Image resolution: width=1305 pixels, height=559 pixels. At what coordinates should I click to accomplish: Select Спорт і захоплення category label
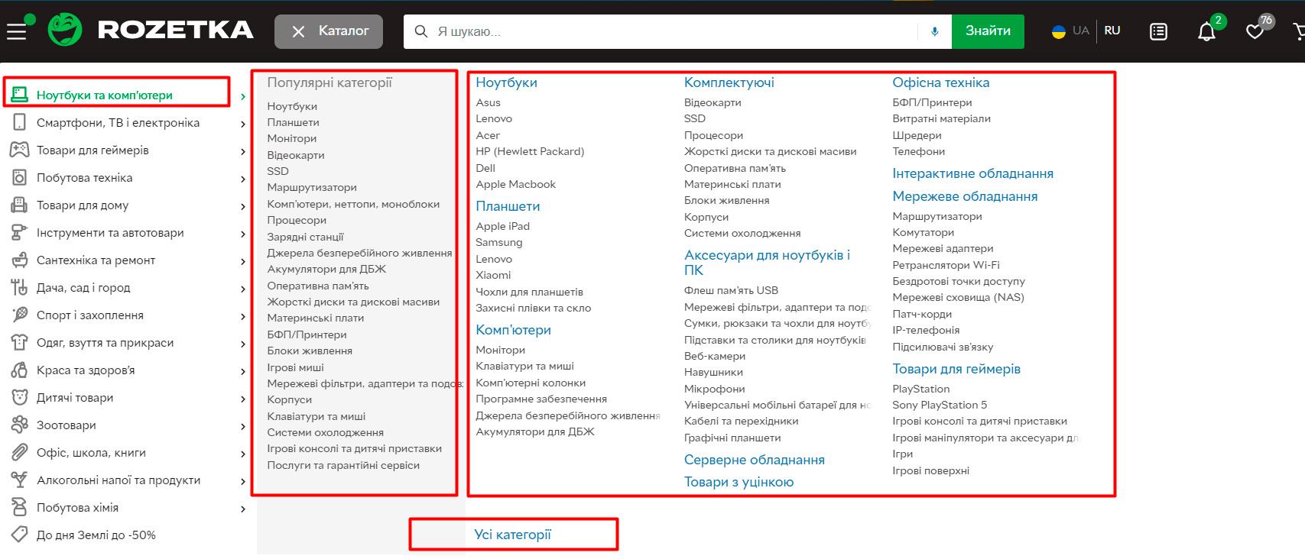[x=90, y=315]
